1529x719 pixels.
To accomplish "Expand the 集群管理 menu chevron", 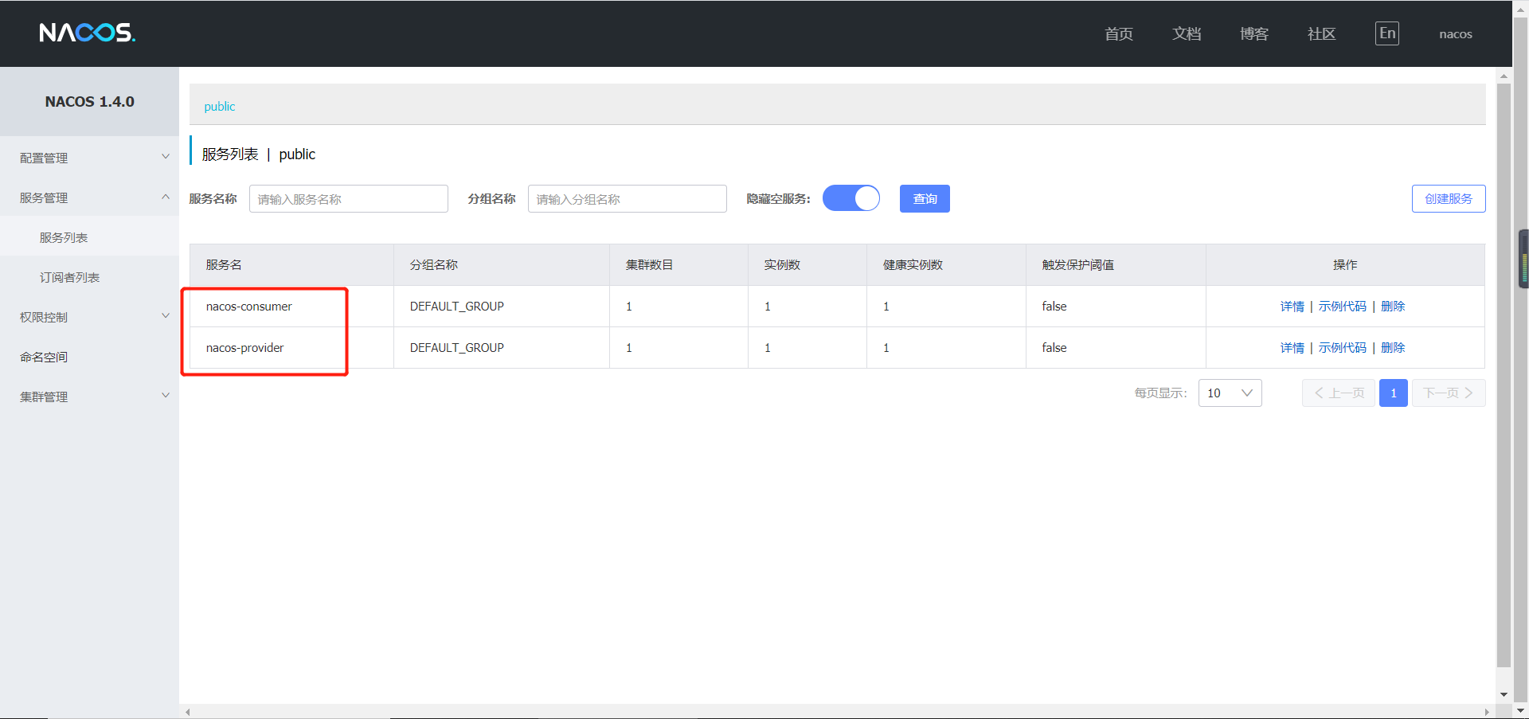I will (x=166, y=396).
